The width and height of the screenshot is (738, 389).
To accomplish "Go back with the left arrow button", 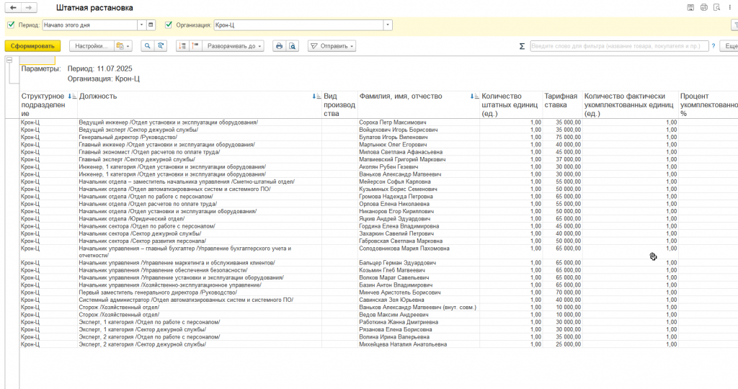I will [13, 8].
